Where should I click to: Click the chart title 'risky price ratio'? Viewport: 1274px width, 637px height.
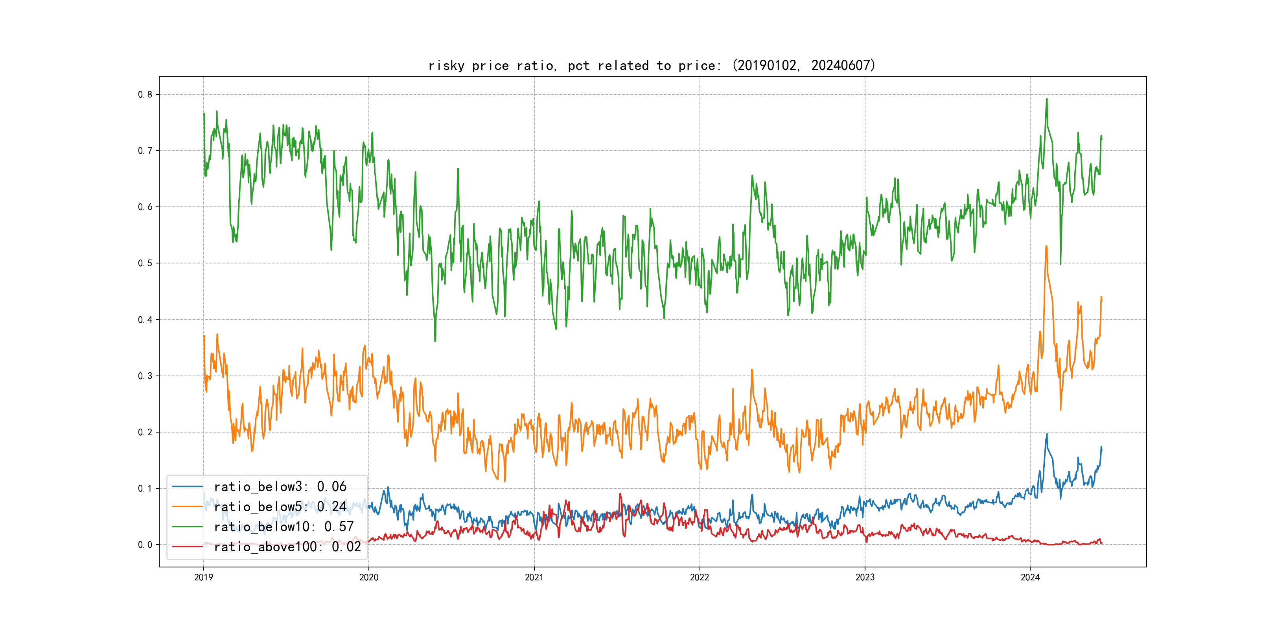(x=652, y=65)
